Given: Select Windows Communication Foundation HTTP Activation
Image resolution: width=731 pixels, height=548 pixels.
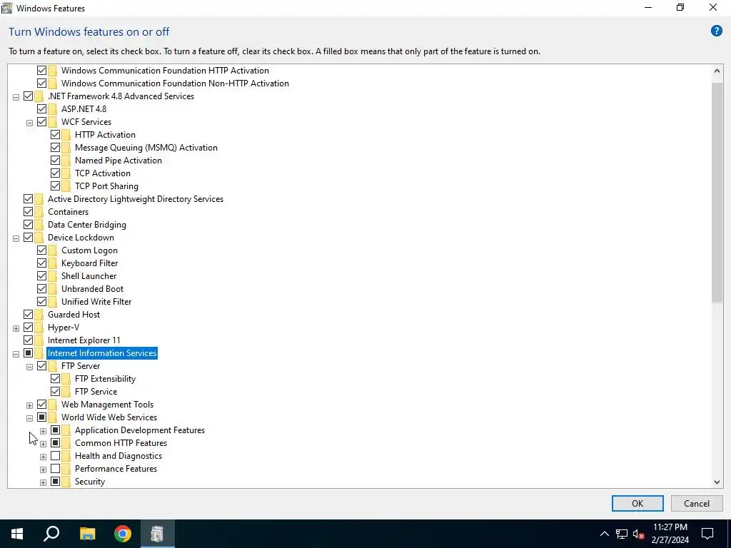Looking at the screenshot, I should [165, 71].
